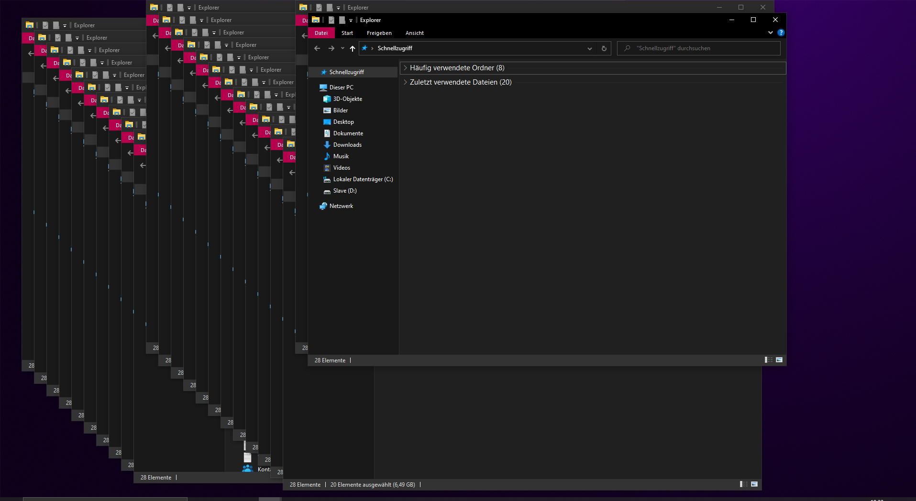Select the Ansicht ribbon tab

tap(415, 33)
